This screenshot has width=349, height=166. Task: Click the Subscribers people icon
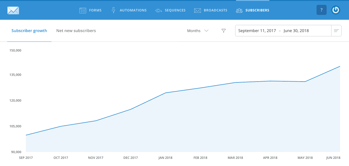tap(239, 10)
